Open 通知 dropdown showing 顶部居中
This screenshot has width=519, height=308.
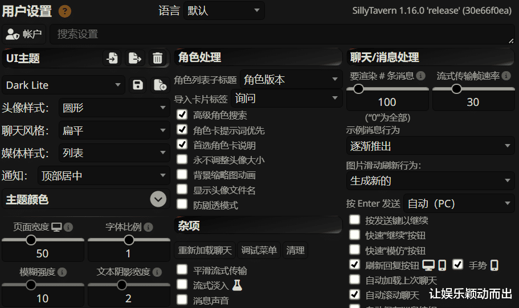(104, 176)
